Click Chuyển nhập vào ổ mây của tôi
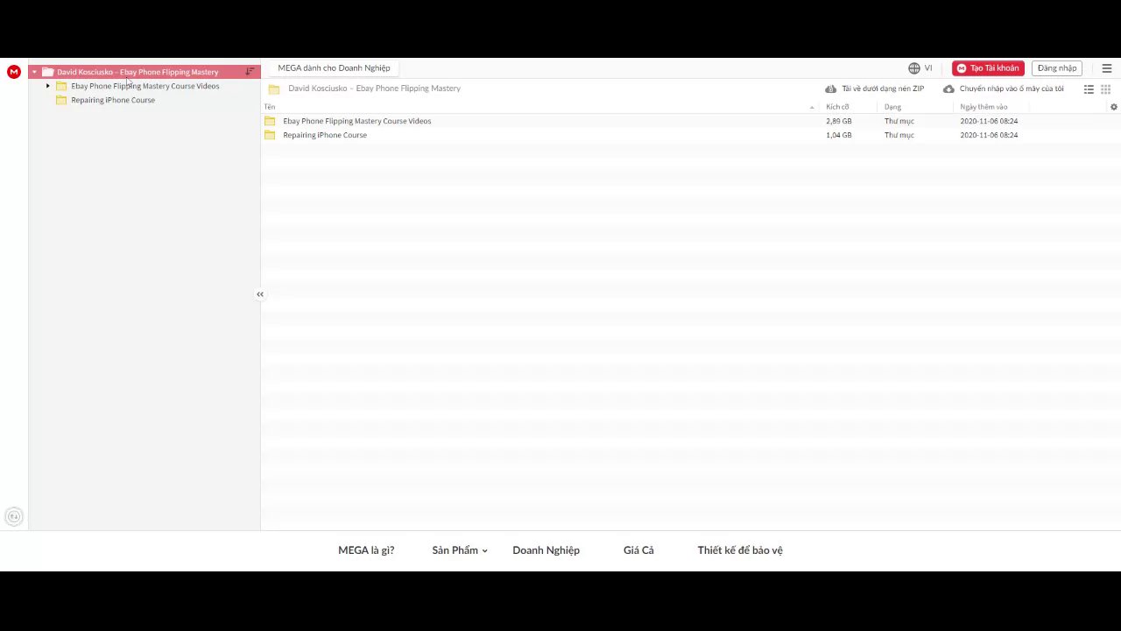Image resolution: width=1121 pixels, height=631 pixels. point(1012,89)
